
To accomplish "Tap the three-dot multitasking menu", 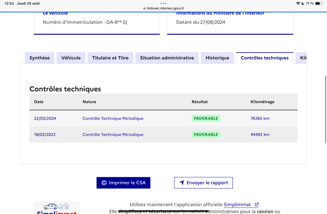I will [163, 3].
